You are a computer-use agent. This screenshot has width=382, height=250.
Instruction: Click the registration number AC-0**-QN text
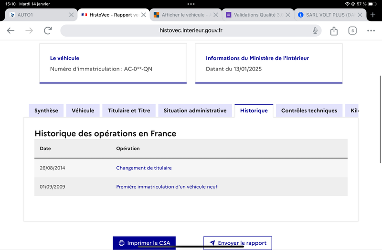coord(138,69)
